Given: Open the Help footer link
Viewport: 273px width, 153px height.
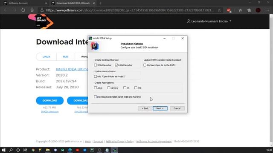Looking at the screenshot, I should pyautogui.click(x=88, y=142).
